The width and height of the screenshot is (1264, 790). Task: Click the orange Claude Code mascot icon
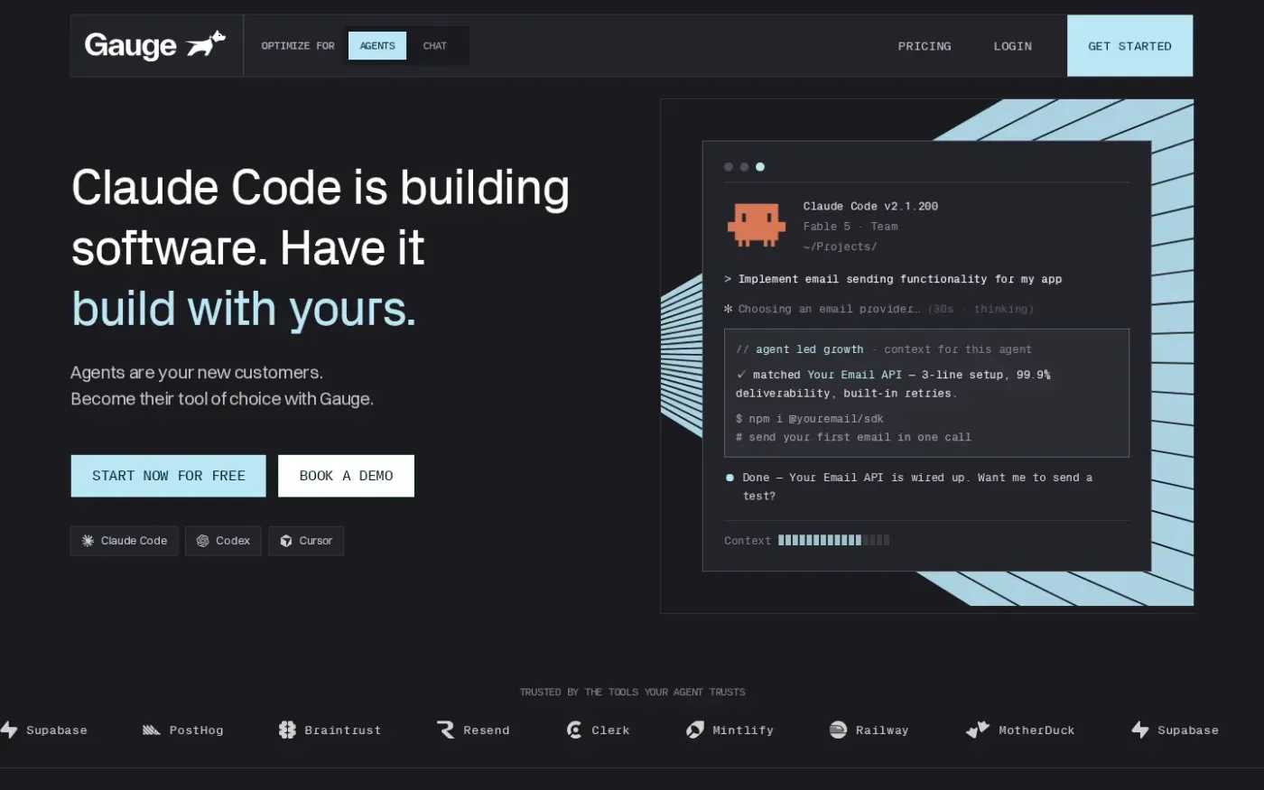click(x=757, y=225)
